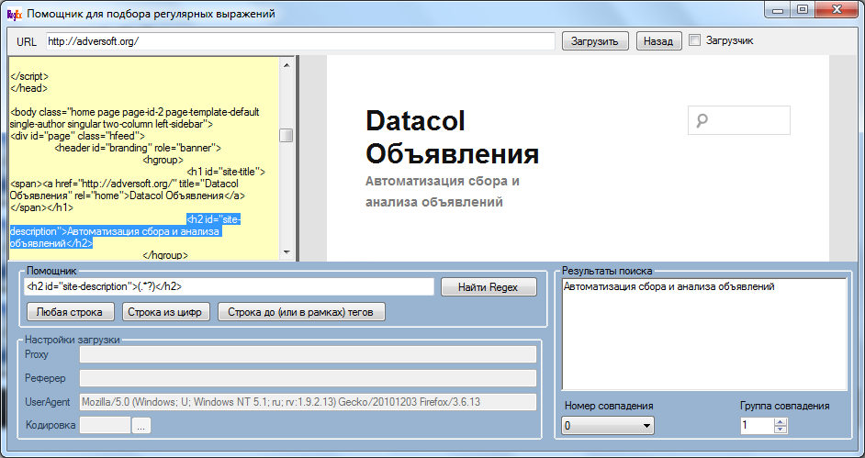
Task: Open the Номер совпадения dropdown
Action: [x=608, y=426]
